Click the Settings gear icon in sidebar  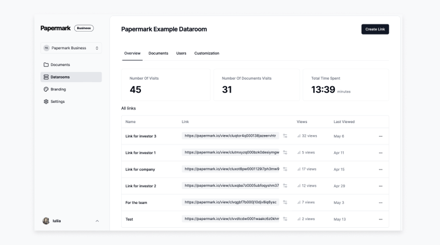pos(46,101)
